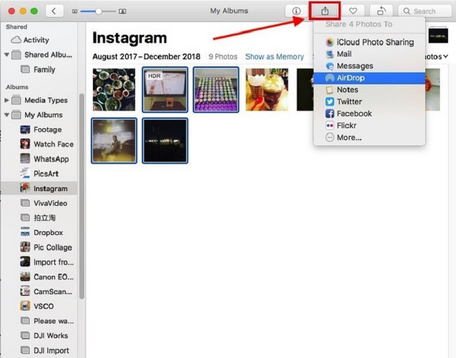Open the Dropbox album

point(48,233)
